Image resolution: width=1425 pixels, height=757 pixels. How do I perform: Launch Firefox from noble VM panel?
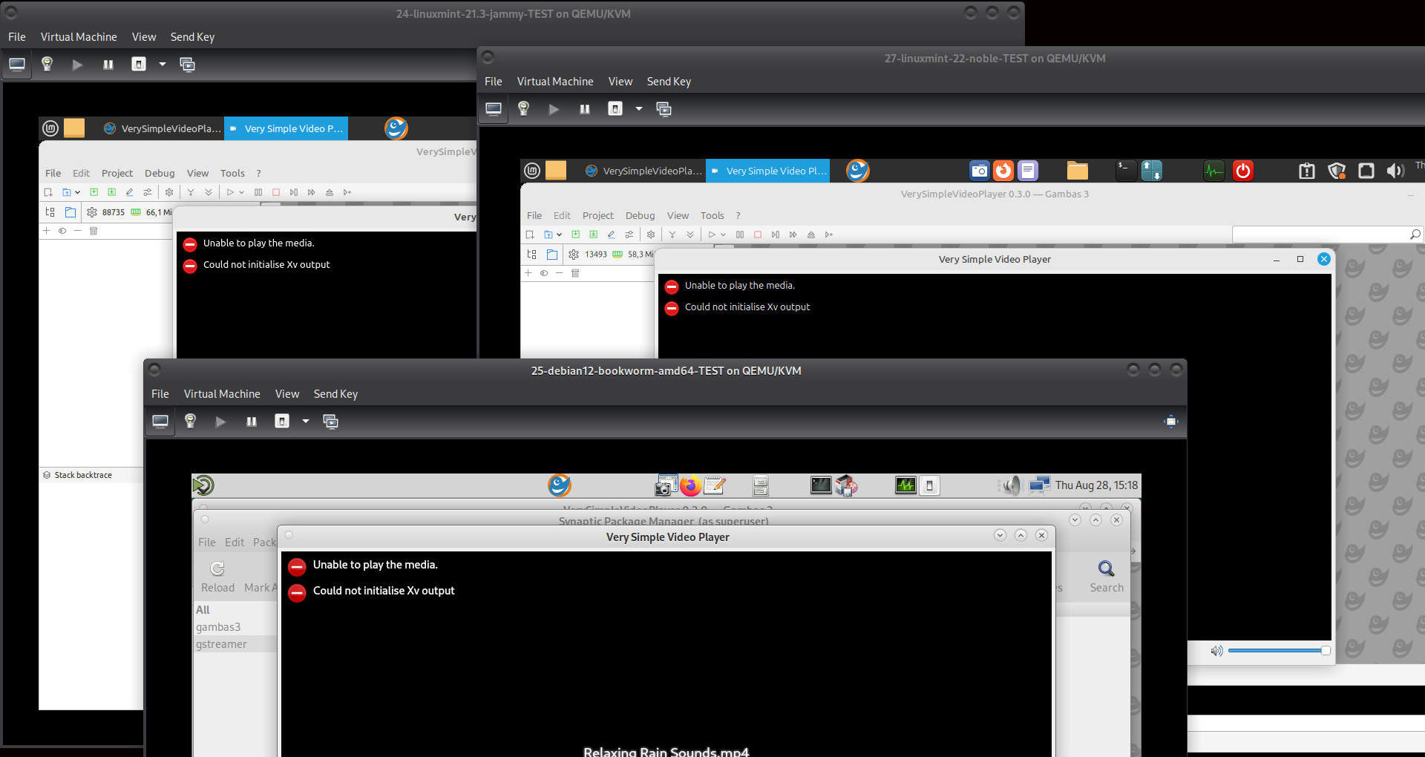click(x=1003, y=171)
